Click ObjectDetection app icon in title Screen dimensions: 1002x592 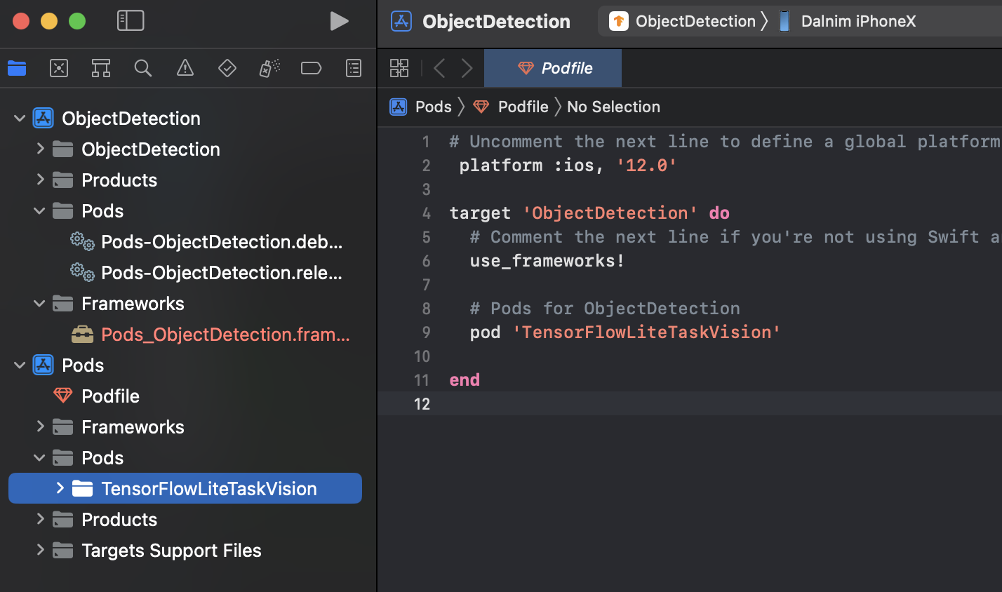(401, 21)
